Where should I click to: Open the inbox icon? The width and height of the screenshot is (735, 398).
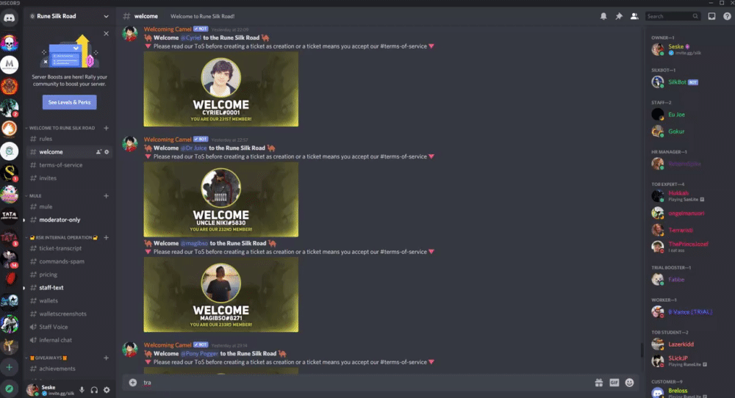pyautogui.click(x=711, y=16)
